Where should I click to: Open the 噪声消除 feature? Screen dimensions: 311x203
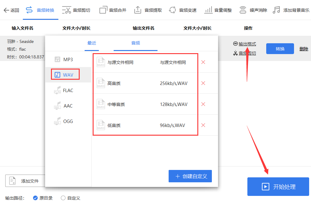click(253, 10)
